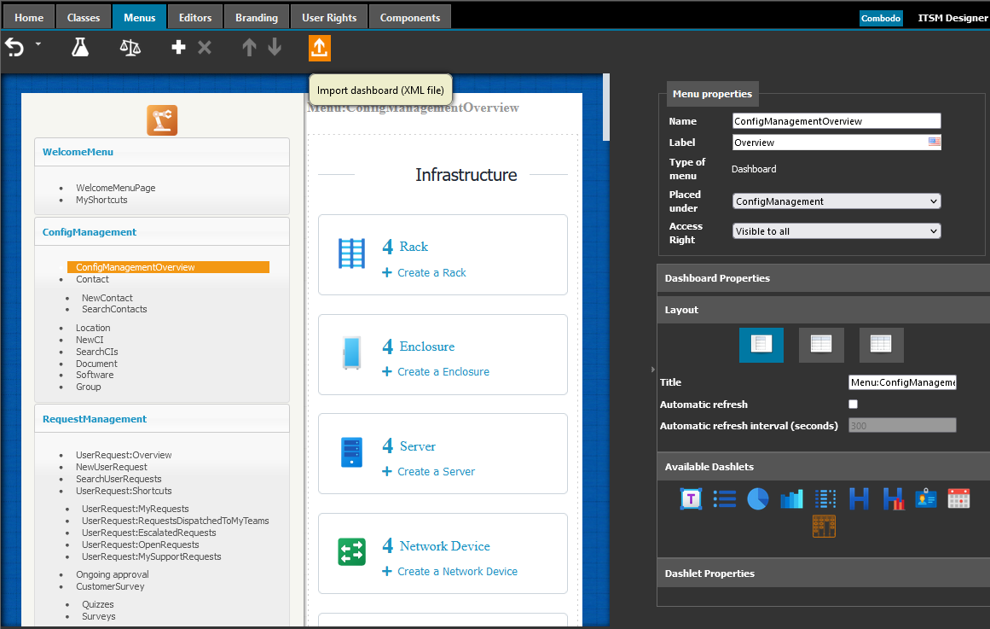Click the white plus add icon

(178, 48)
